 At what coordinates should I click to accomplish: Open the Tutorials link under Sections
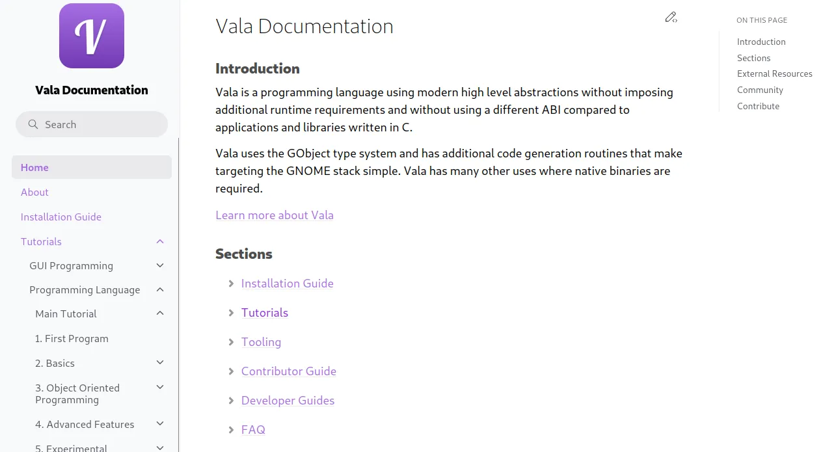265,313
